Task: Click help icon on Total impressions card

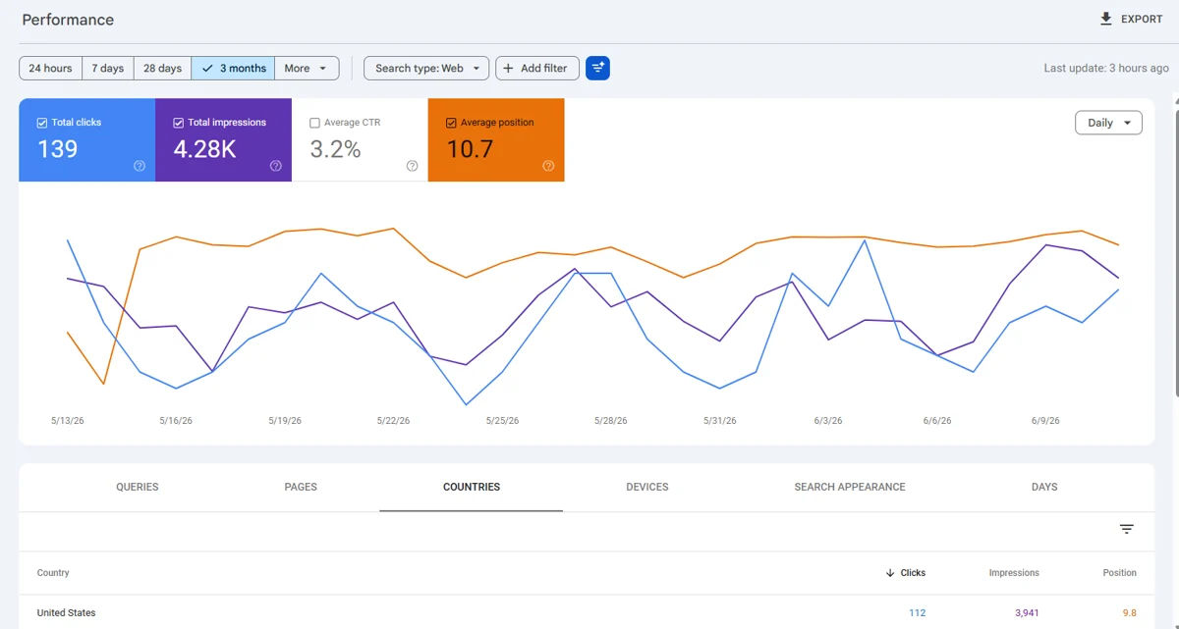Action: coord(276,166)
